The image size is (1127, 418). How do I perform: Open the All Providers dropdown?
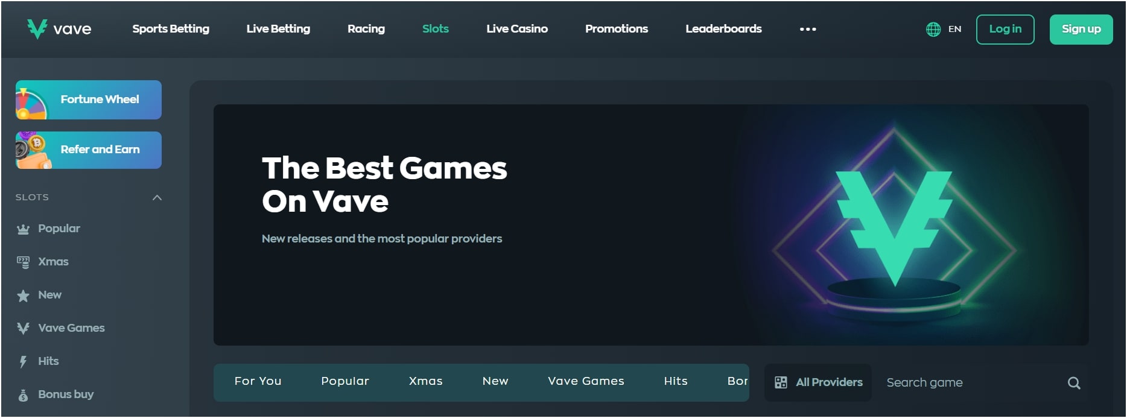818,382
